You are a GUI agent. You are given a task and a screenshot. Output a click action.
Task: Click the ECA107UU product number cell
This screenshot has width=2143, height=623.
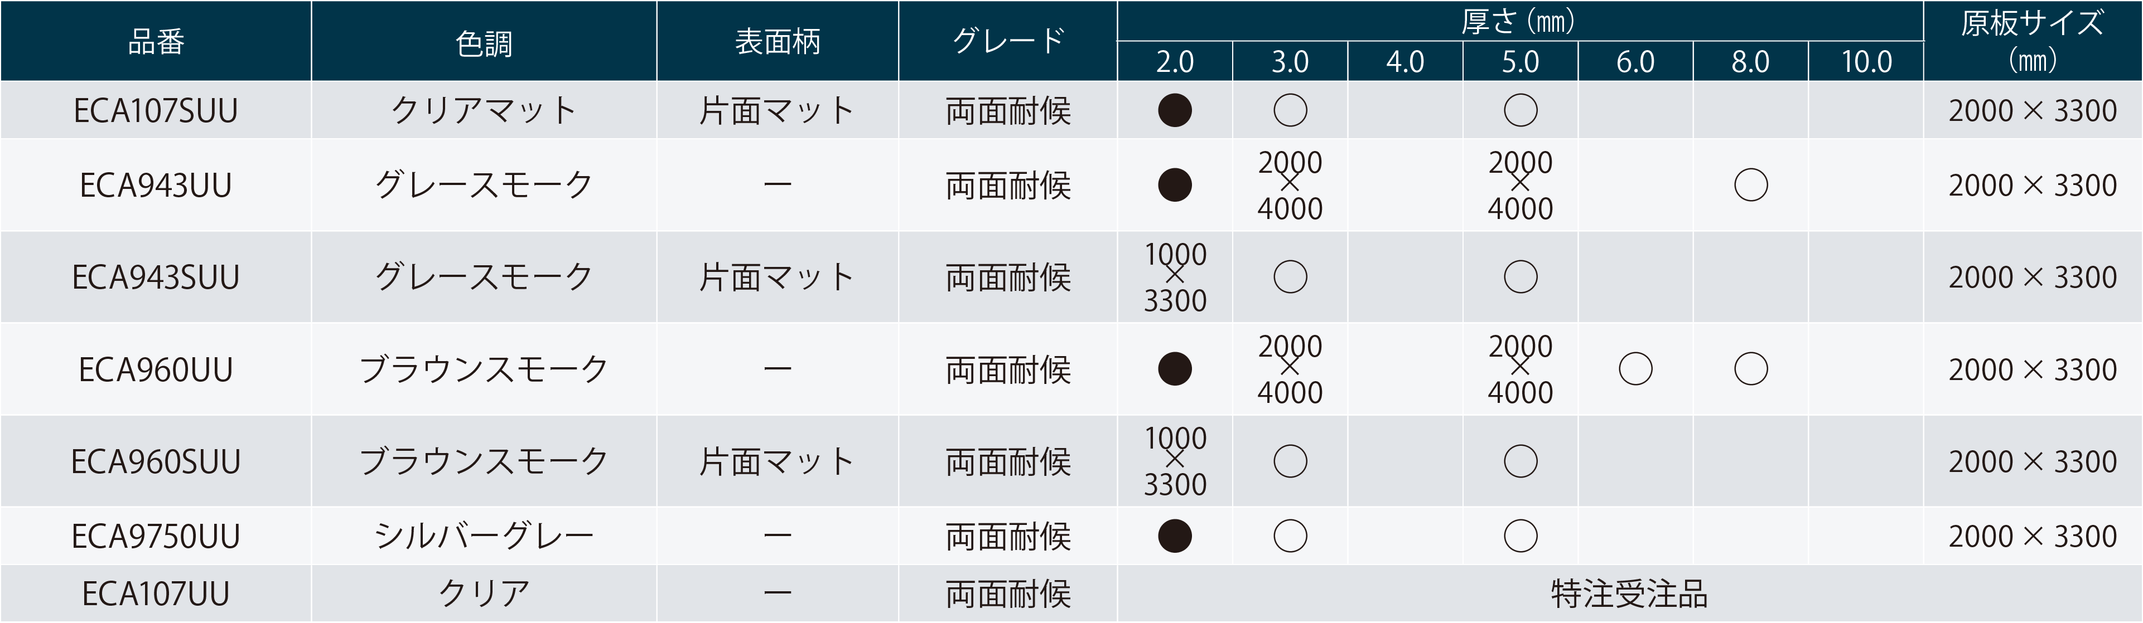156,594
